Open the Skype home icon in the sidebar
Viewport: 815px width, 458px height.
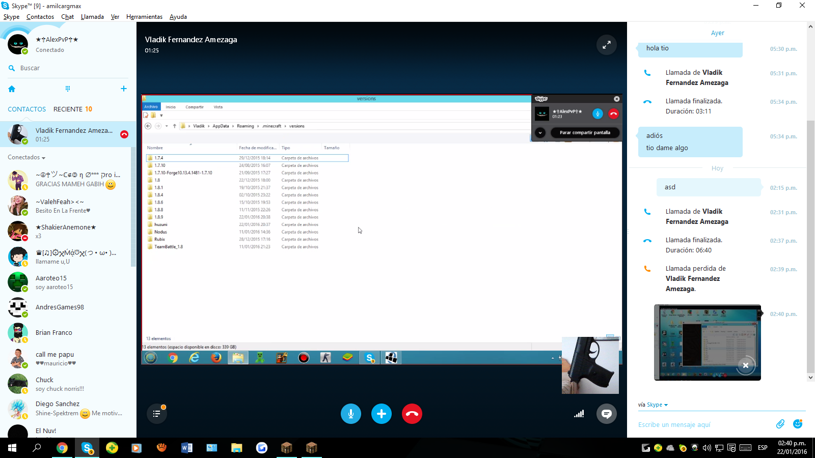tap(12, 89)
